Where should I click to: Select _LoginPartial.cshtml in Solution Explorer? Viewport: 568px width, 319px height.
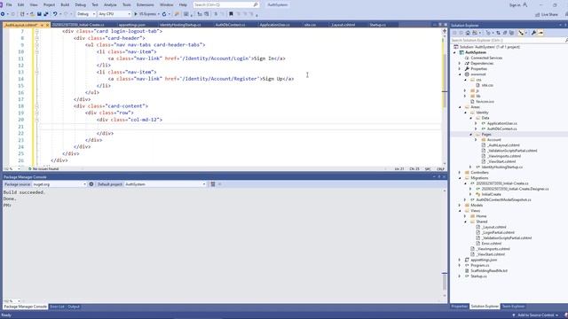(x=498, y=232)
